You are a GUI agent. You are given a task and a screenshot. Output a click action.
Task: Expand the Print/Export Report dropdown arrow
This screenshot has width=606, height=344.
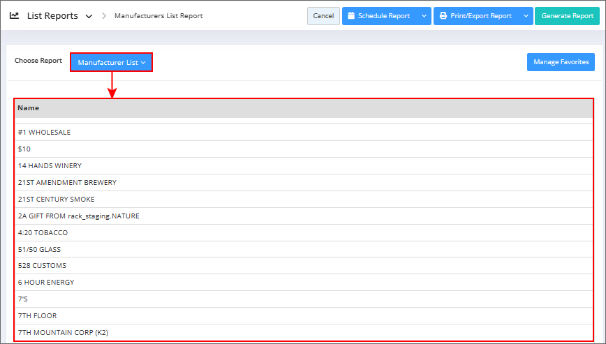coord(526,16)
